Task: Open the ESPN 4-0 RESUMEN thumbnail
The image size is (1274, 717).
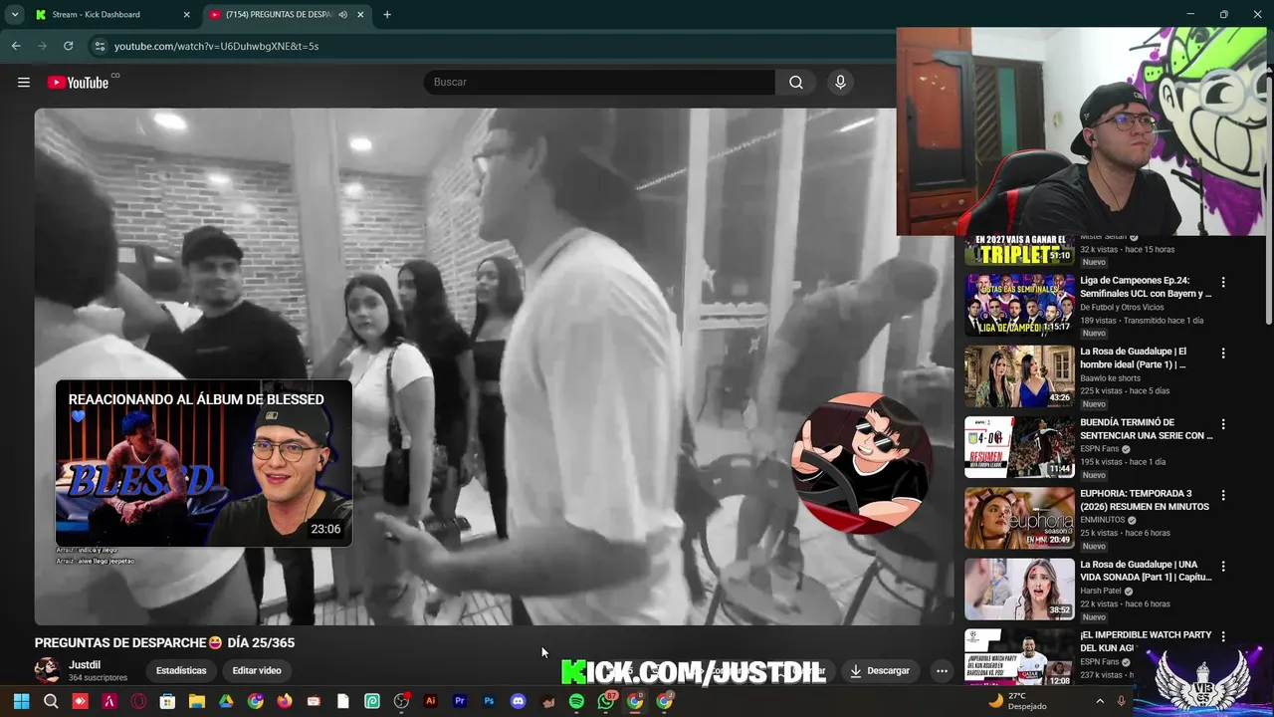Action: (x=1019, y=446)
